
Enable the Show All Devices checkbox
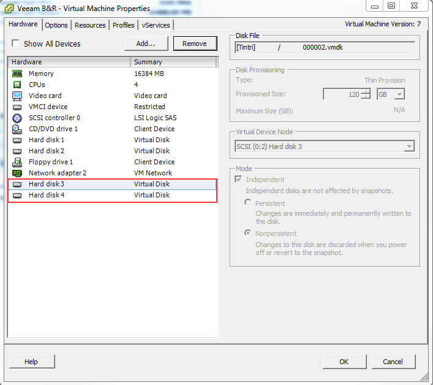tap(15, 44)
